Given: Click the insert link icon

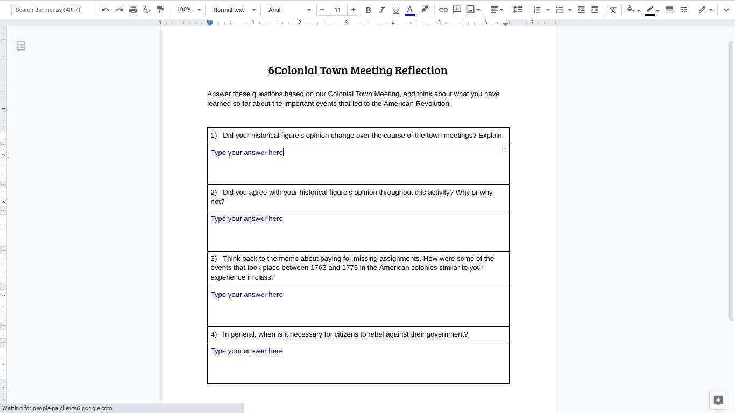Looking at the screenshot, I should point(443,10).
